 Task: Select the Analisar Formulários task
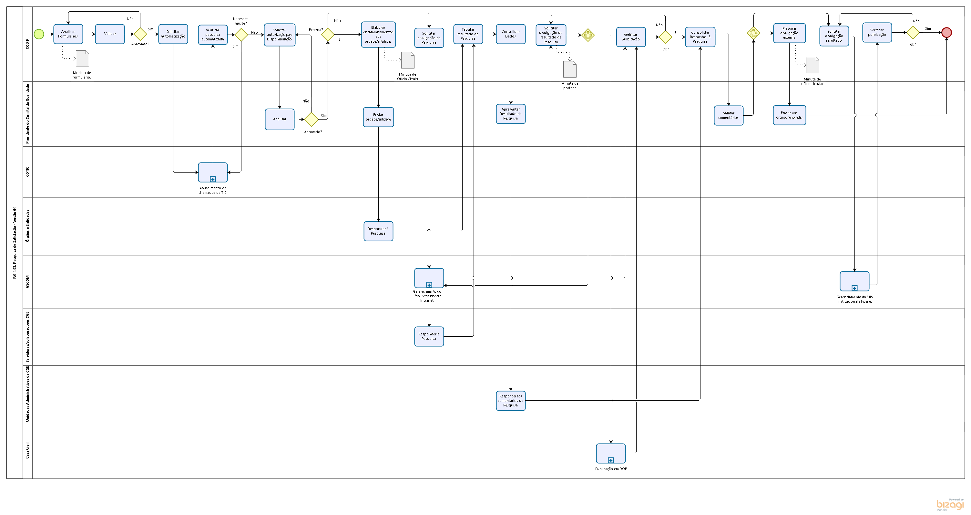(x=68, y=34)
